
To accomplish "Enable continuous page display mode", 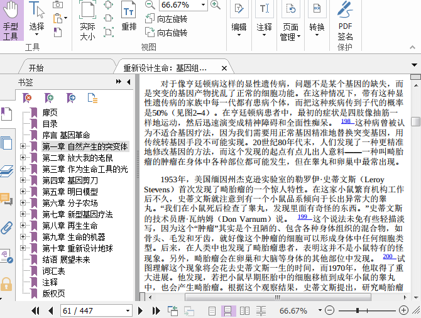I will [228, 311].
